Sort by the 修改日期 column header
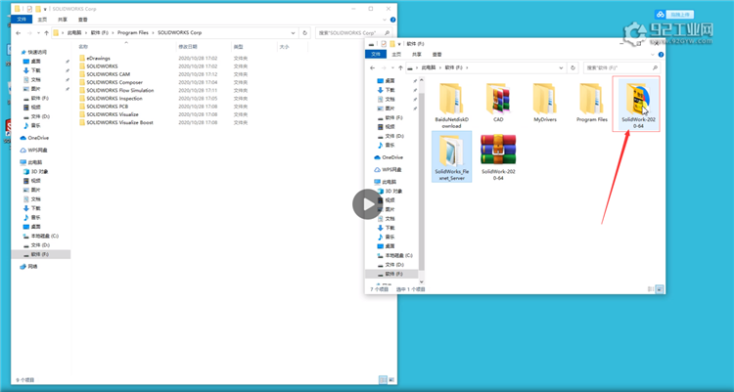Screen dimensions: 734x392 click(x=187, y=47)
